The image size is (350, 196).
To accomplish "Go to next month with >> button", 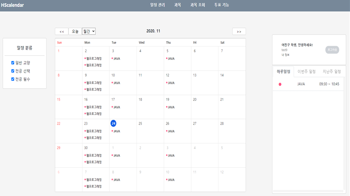I will pos(239,32).
